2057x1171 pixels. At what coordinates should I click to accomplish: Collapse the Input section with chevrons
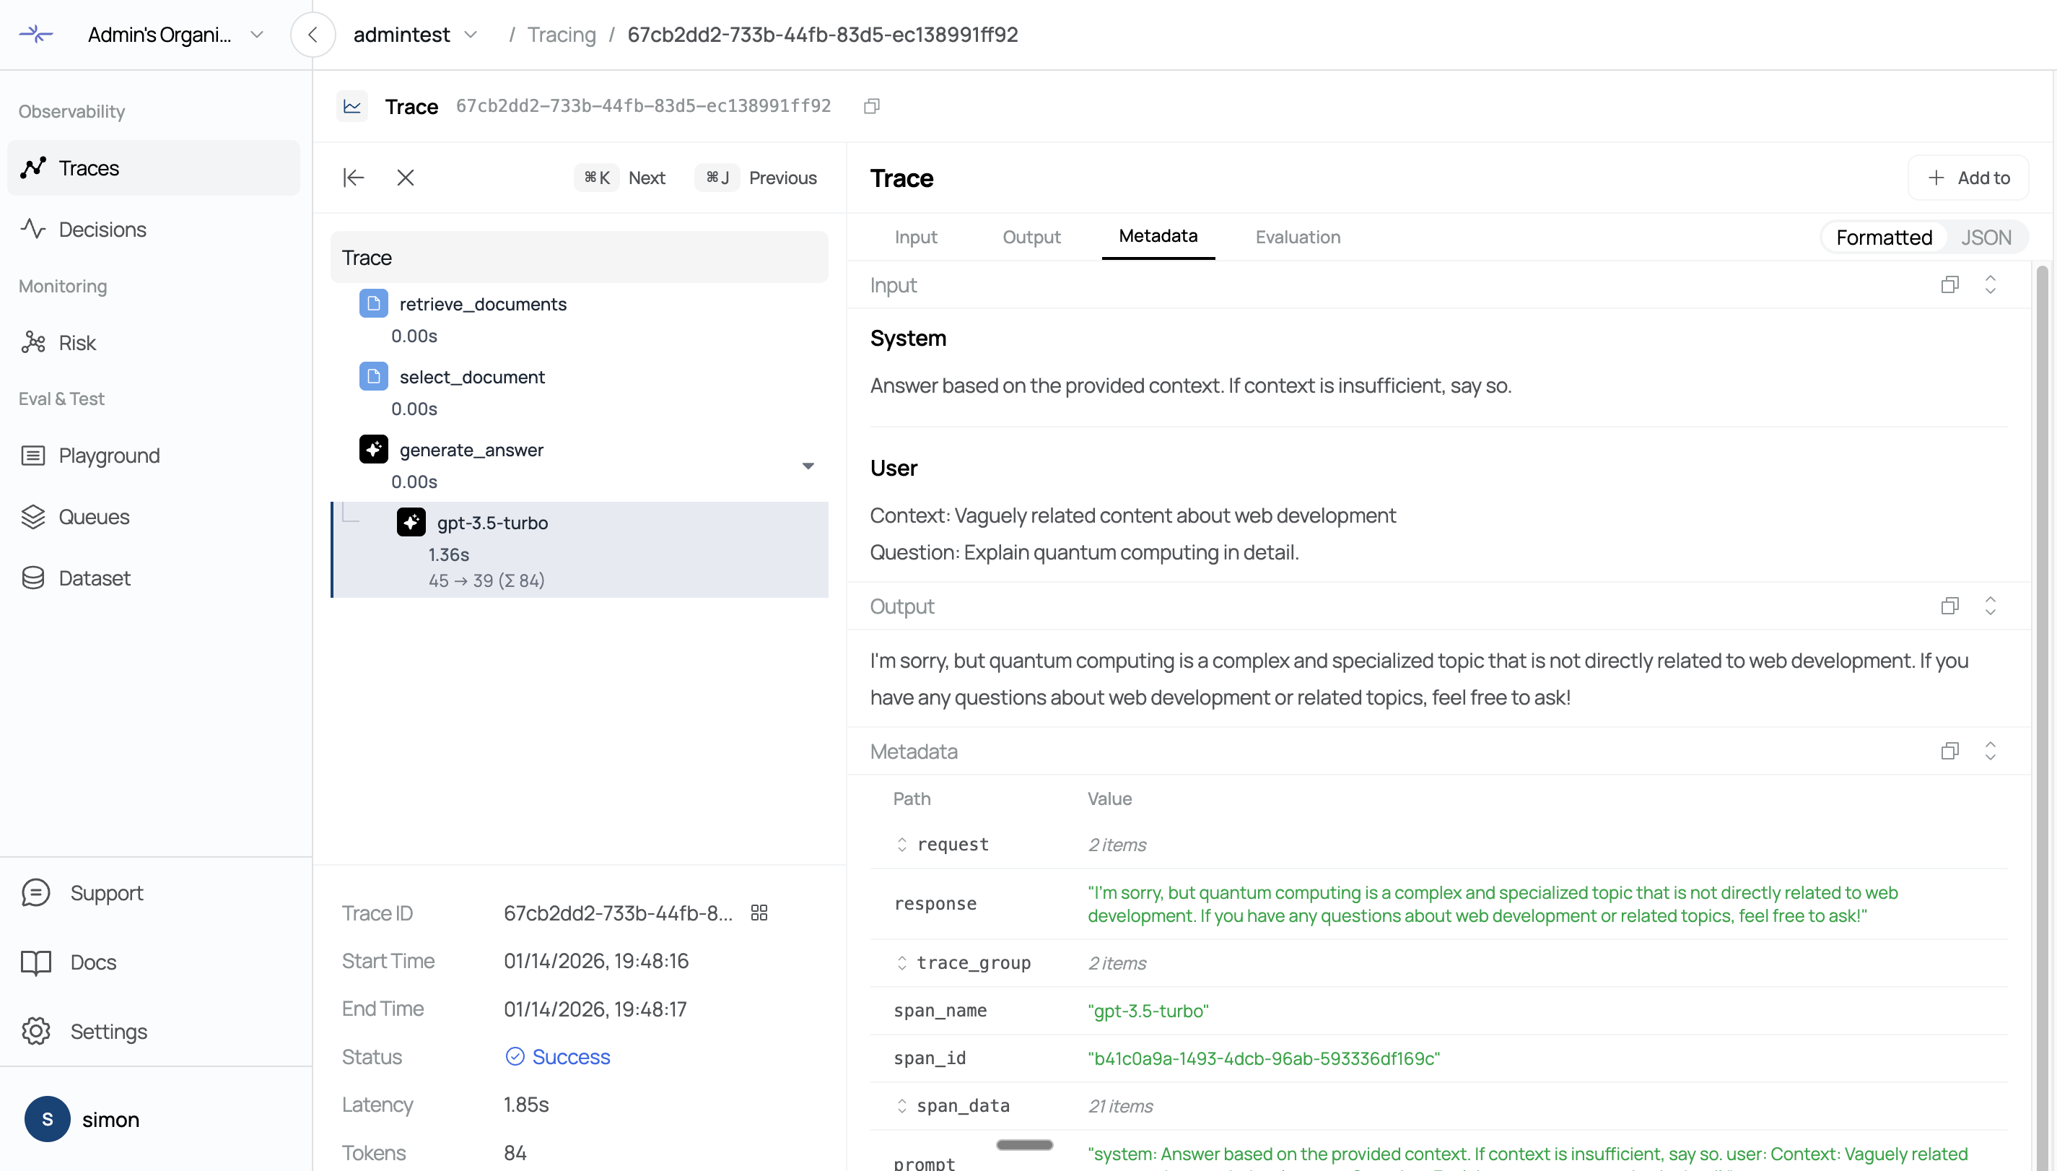click(x=1991, y=284)
